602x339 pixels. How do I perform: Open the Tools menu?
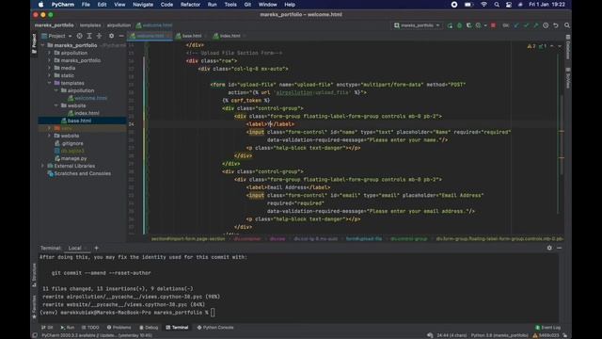tap(230, 5)
